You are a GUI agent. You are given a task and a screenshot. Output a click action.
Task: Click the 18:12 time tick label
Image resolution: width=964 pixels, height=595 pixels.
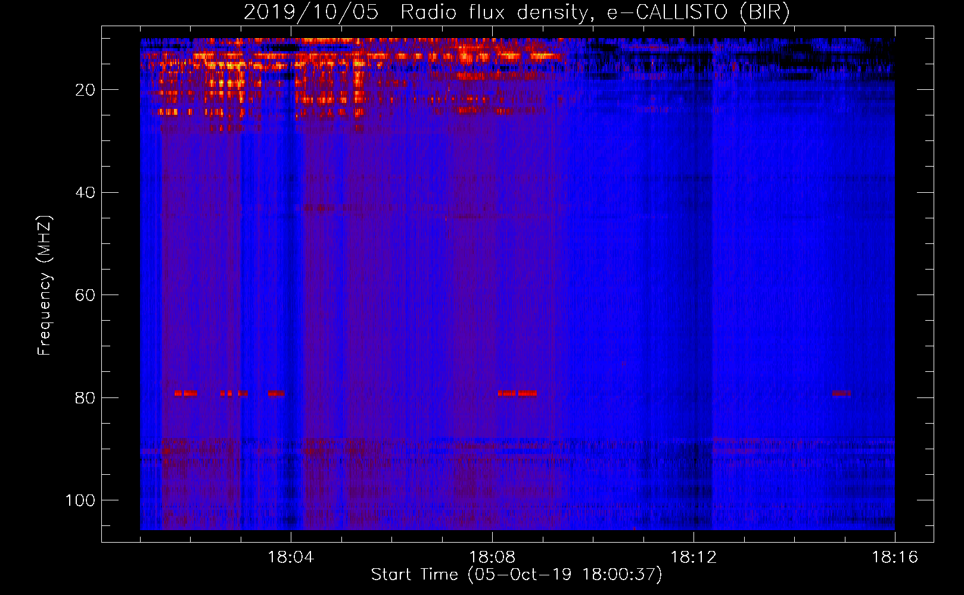694,558
